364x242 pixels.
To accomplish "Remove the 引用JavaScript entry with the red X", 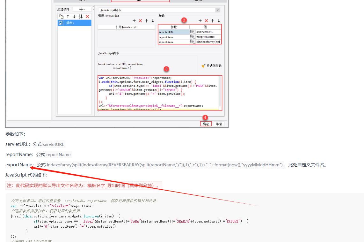I will point(140,21).
